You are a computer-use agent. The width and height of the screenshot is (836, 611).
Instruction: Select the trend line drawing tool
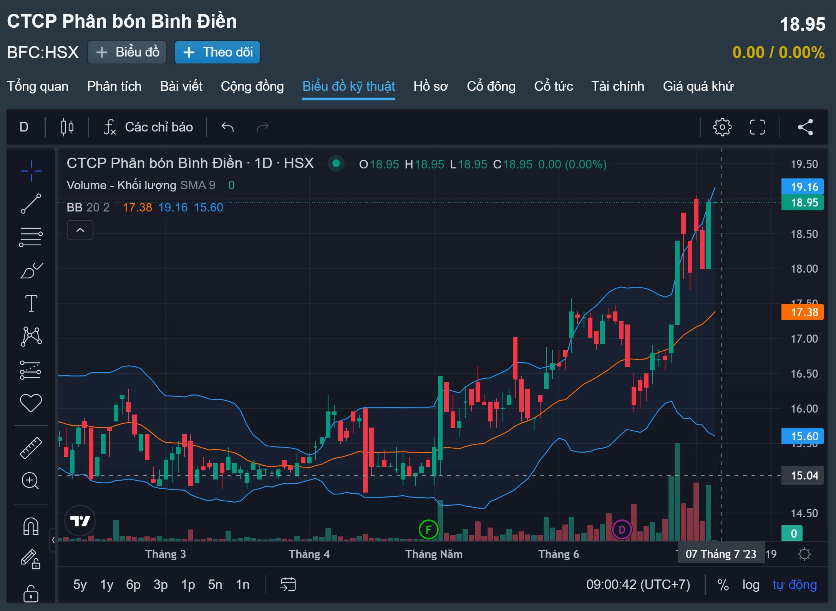(x=31, y=203)
